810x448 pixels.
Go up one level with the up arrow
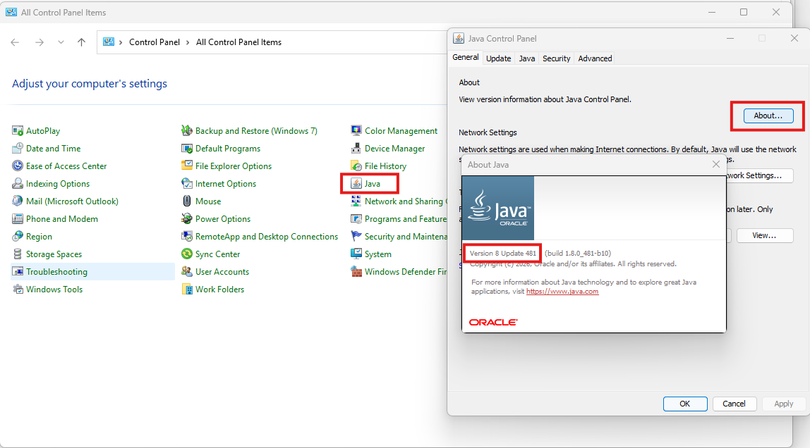[x=81, y=42]
